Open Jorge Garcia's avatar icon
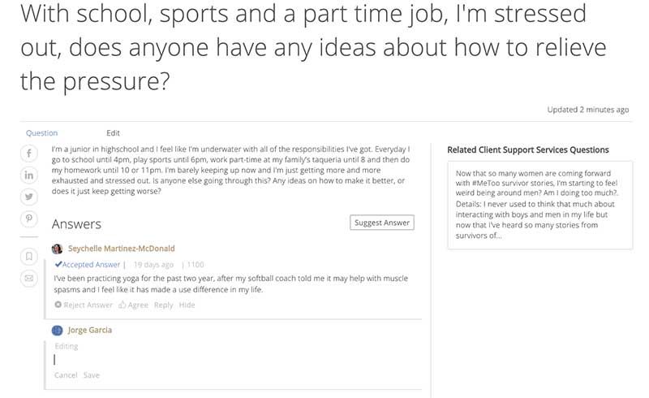 coord(57,331)
